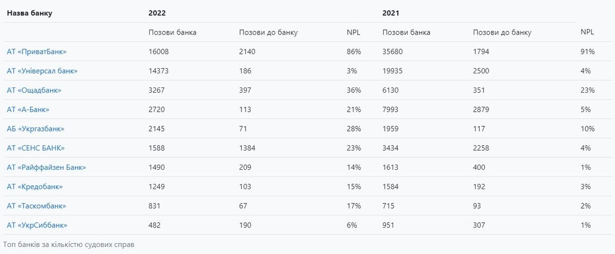This screenshot has height=254, width=615.
Task: Follow the АТ «УкрСиббанк» link
Action: pos(37,226)
